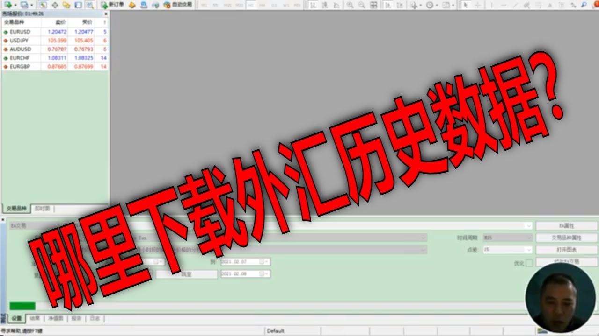Screen dimensions: 599x336
Task: Switch to candlestick chart icon
Action: point(325,5)
